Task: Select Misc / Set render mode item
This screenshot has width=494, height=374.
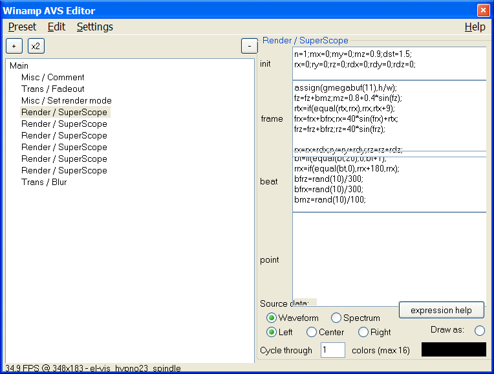Action: click(x=66, y=100)
